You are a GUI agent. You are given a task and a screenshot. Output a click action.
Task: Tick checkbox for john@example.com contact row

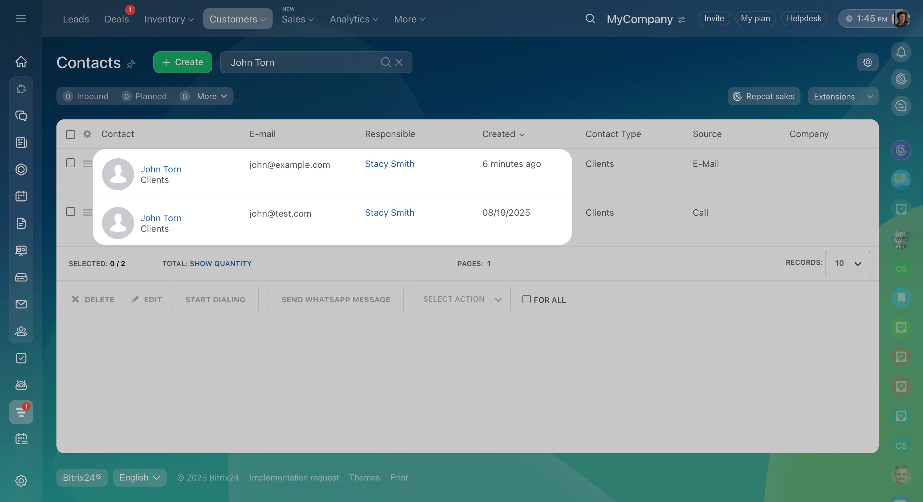(x=71, y=163)
